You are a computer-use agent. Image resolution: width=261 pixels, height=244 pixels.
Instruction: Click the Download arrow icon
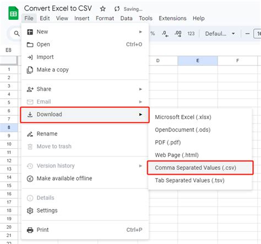coord(30,115)
